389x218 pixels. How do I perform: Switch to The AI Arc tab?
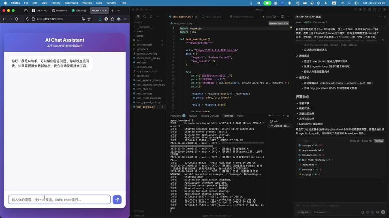[39, 10]
